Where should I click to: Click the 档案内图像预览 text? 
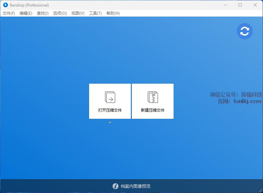click(135, 186)
